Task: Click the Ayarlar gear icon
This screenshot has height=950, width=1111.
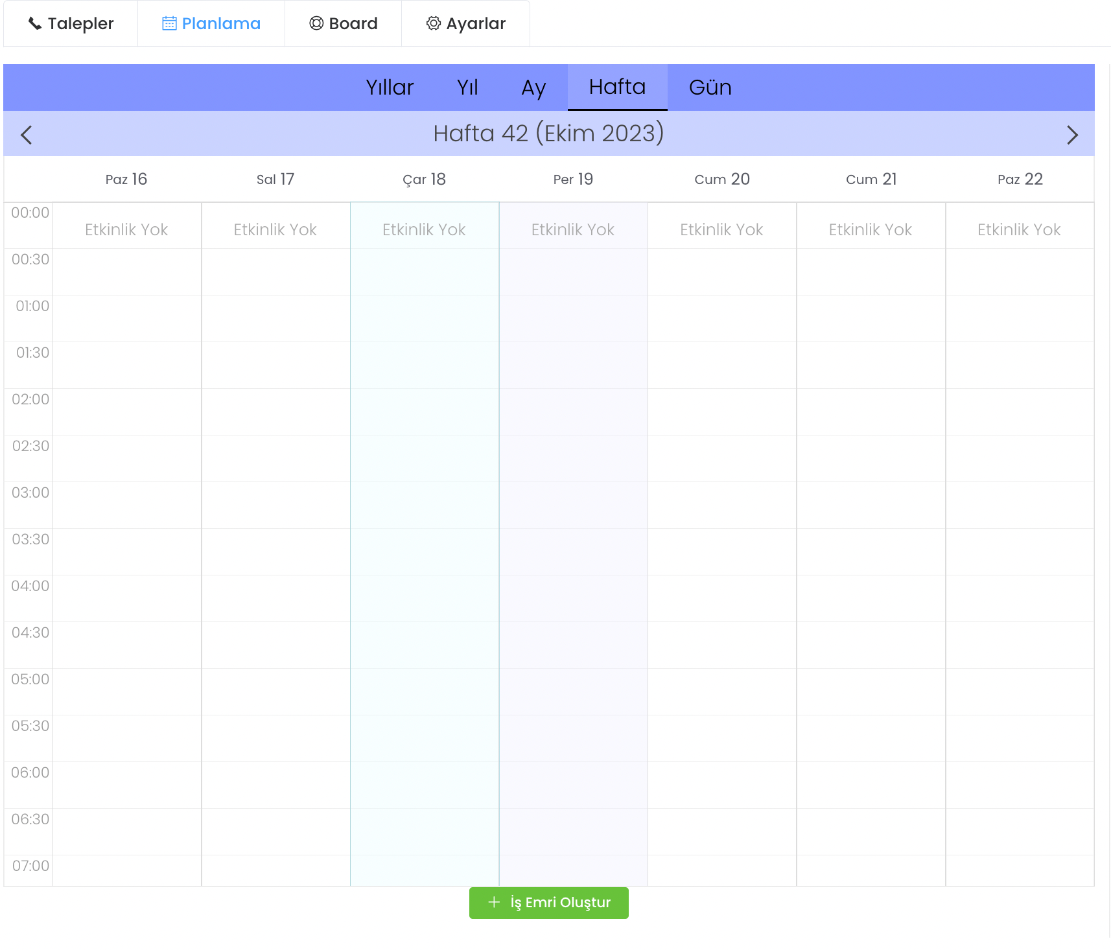Action: pyautogui.click(x=433, y=23)
